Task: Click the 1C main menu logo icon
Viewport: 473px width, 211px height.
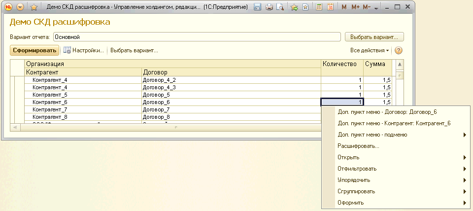Action: [8, 7]
